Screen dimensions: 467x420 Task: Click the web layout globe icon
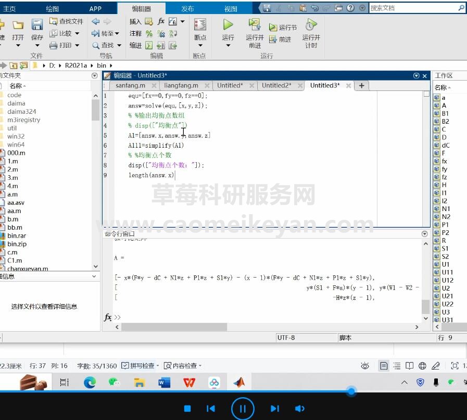click(422, 365)
